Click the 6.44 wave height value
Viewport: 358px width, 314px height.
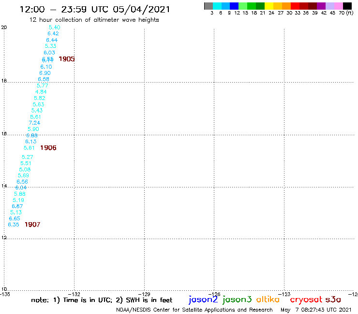52,40
